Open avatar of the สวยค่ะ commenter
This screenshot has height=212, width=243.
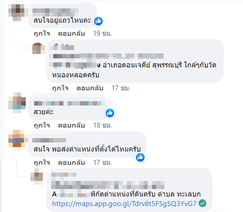point(17,103)
